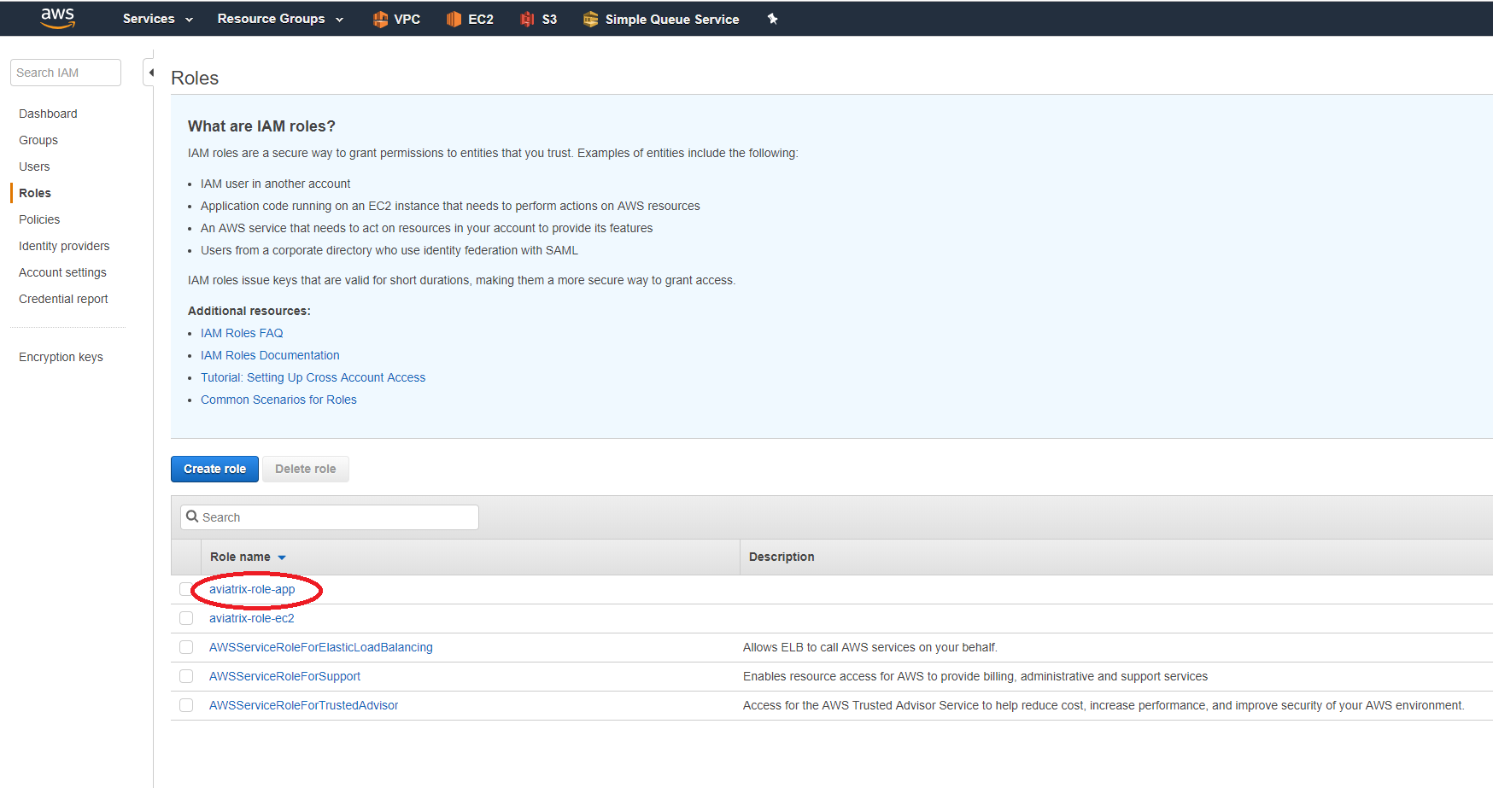
Task: Open the VPC service shortcut icon
Action: click(380, 19)
